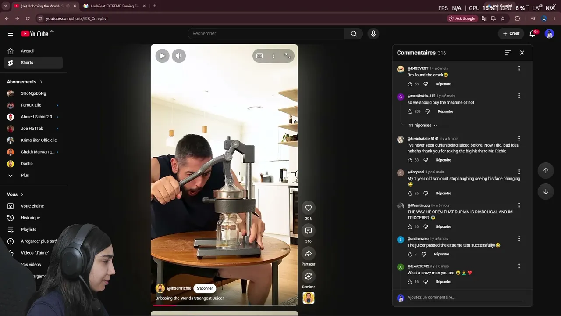Expand the 11 réponses thread

point(423,126)
